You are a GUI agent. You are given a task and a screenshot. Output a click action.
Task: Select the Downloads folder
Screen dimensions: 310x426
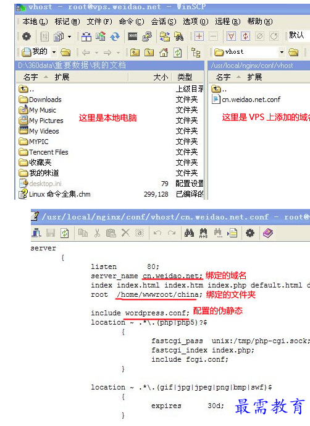pyautogui.click(x=40, y=100)
